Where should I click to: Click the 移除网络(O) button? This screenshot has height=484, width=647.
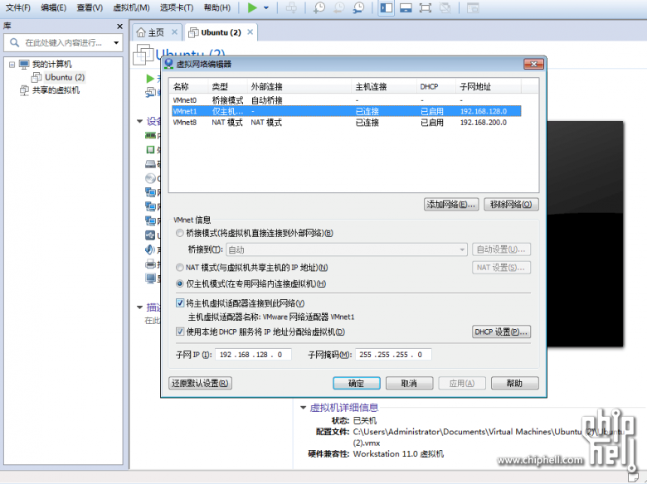click(511, 205)
